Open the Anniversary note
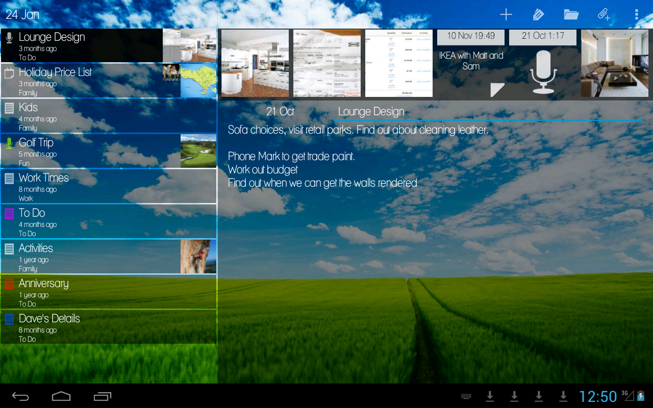The height and width of the screenshot is (408, 653). 82,292
